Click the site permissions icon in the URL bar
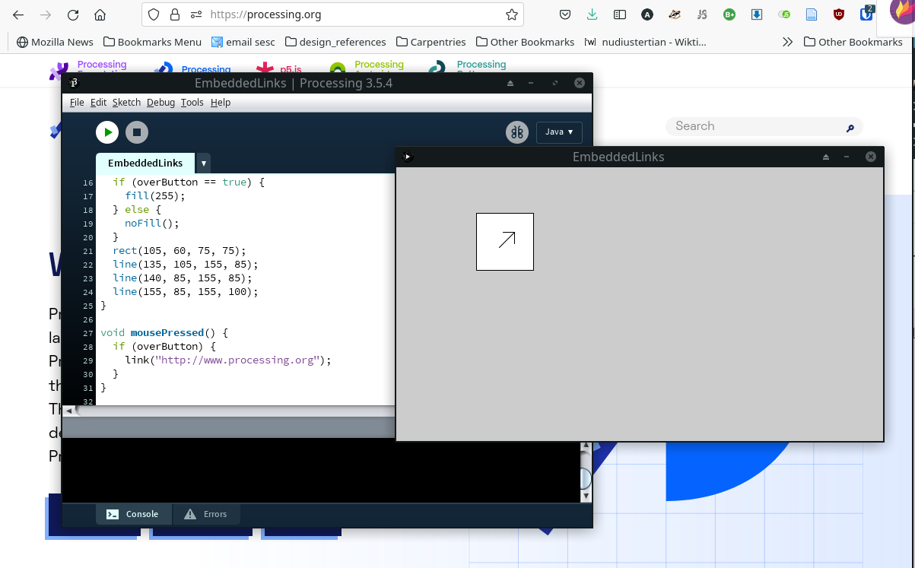 tap(196, 14)
